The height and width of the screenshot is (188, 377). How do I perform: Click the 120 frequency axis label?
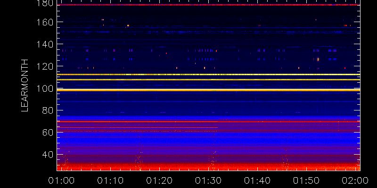[46, 66]
